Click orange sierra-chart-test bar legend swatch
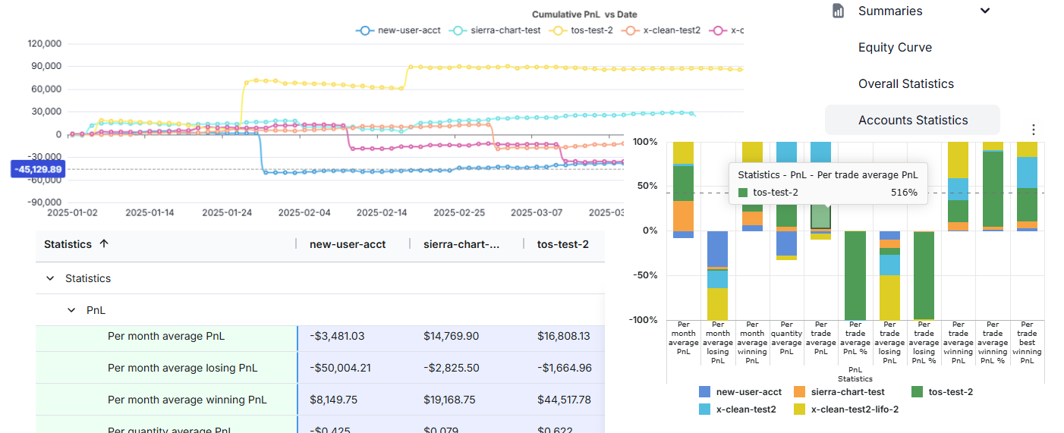1064x433 pixels. 800,392
